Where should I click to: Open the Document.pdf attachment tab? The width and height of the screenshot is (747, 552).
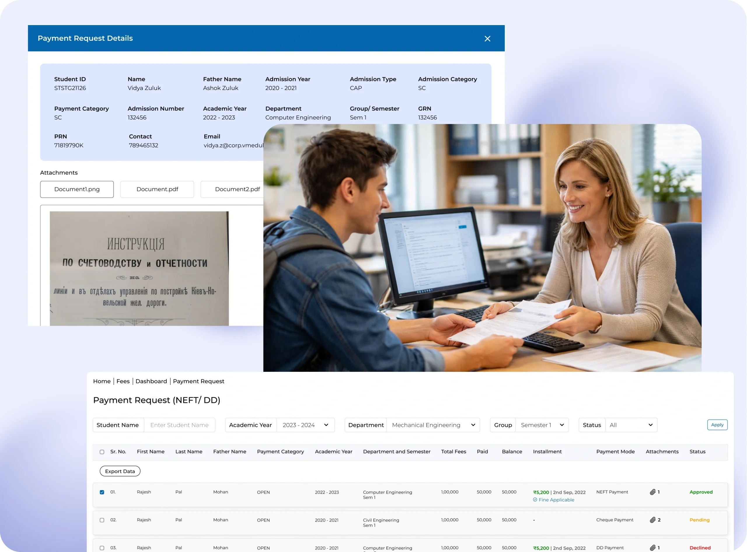coord(157,189)
